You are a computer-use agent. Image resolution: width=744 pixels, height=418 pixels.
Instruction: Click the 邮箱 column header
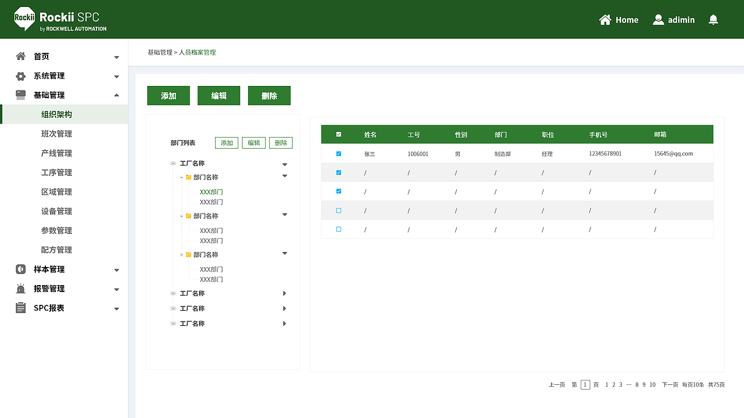point(660,135)
